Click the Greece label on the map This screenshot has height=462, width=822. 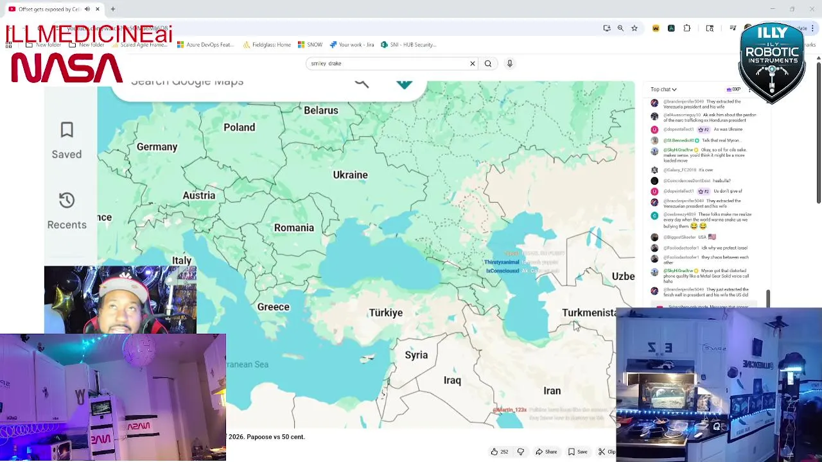(274, 307)
